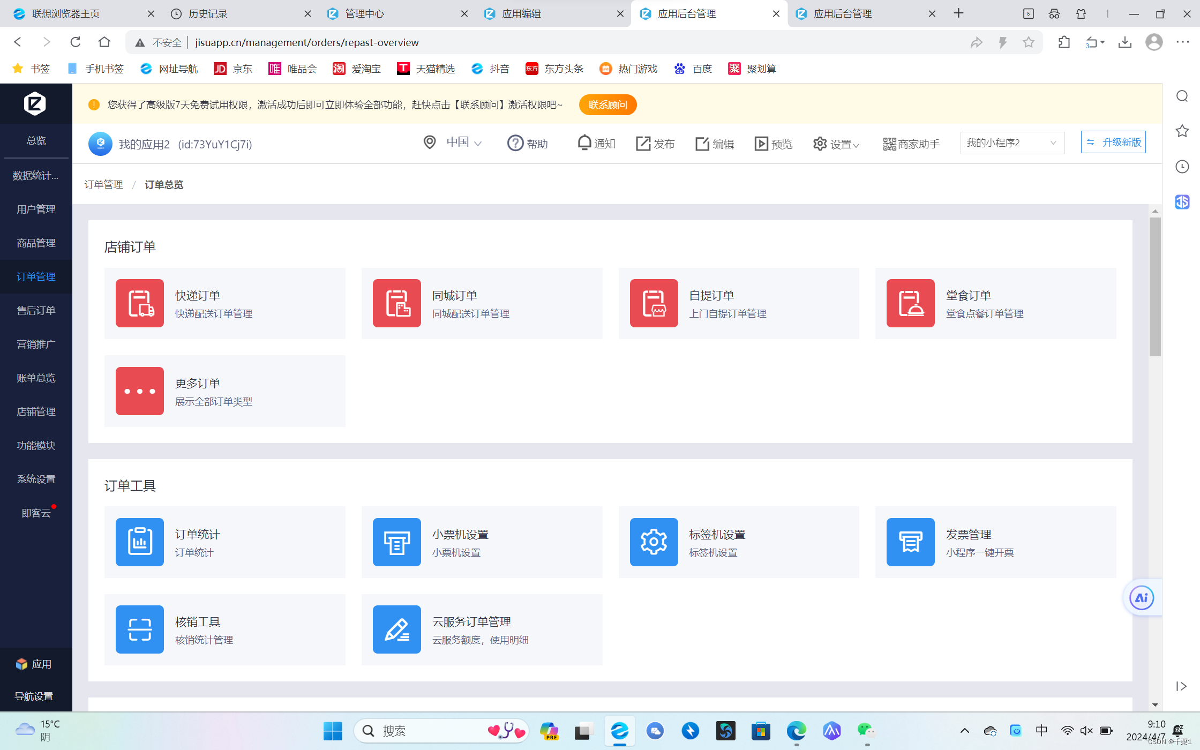Image resolution: width=1200 pixels, height=750 pixels.
Task: Click the orange 联系顾问 button
Action: point(607,104)
